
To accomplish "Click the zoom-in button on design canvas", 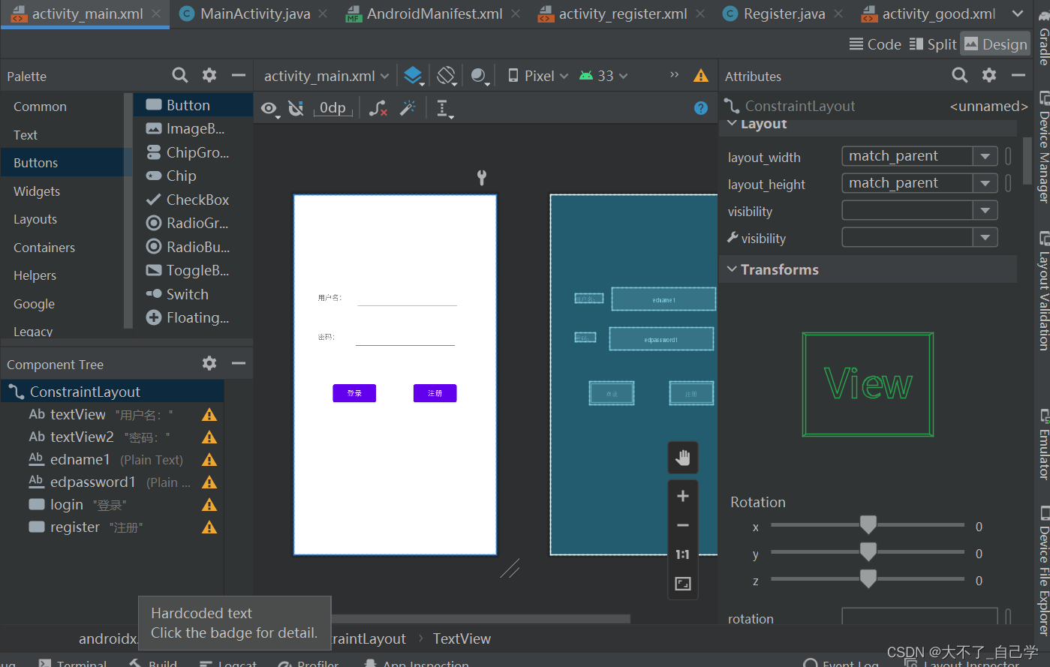I will coord(682,495).
